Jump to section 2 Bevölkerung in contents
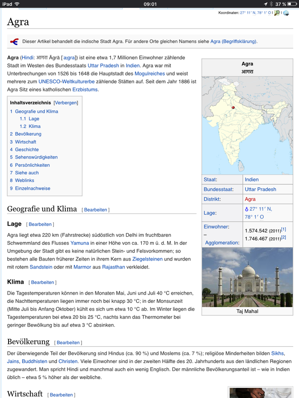This screenshot has height=398, width=299. tap(26, 134)
